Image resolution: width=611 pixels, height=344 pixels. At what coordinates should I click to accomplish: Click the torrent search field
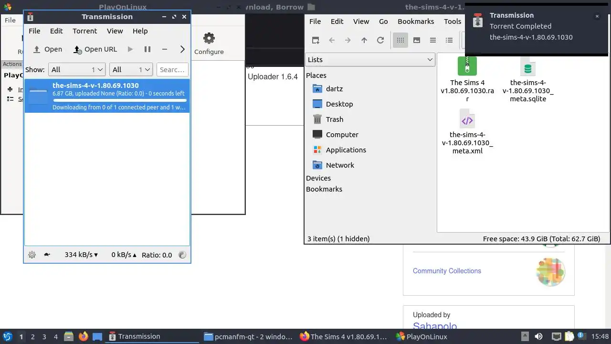(x=172, y=70)
